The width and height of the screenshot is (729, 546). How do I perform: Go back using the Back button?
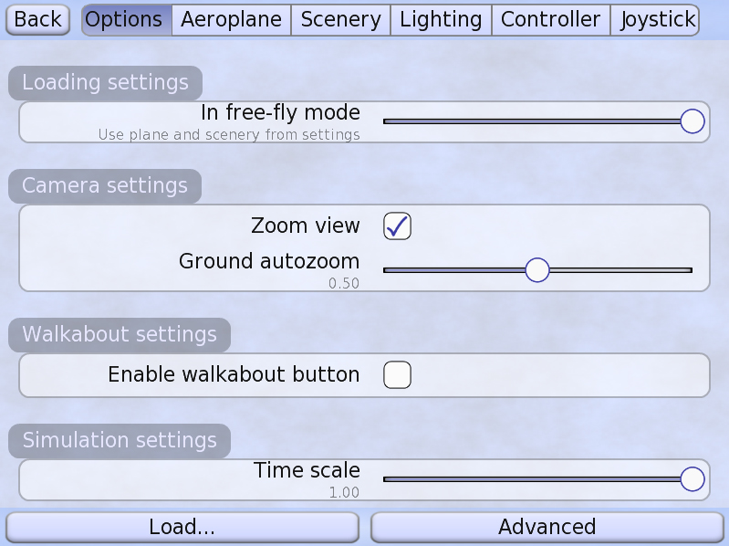point(38,19)
